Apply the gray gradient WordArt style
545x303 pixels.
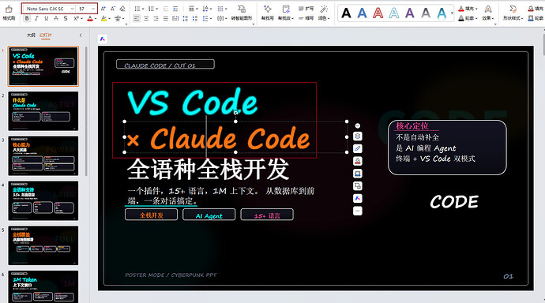click(x=426, y=13)
